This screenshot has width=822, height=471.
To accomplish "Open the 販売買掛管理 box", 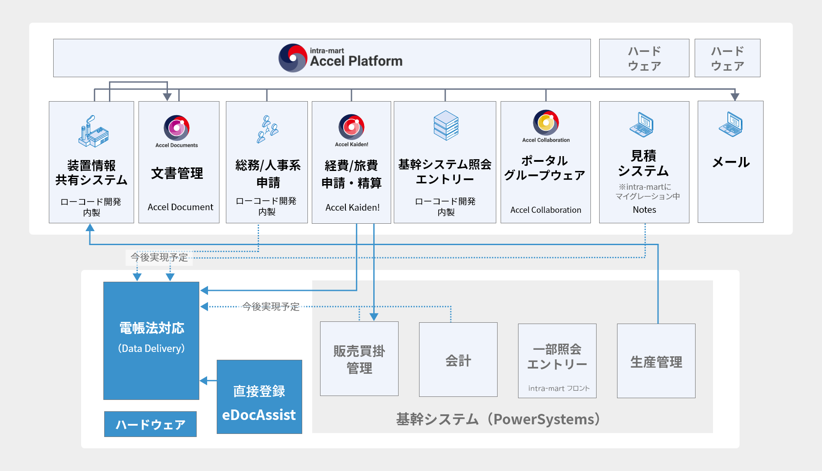I will [359, 359].
